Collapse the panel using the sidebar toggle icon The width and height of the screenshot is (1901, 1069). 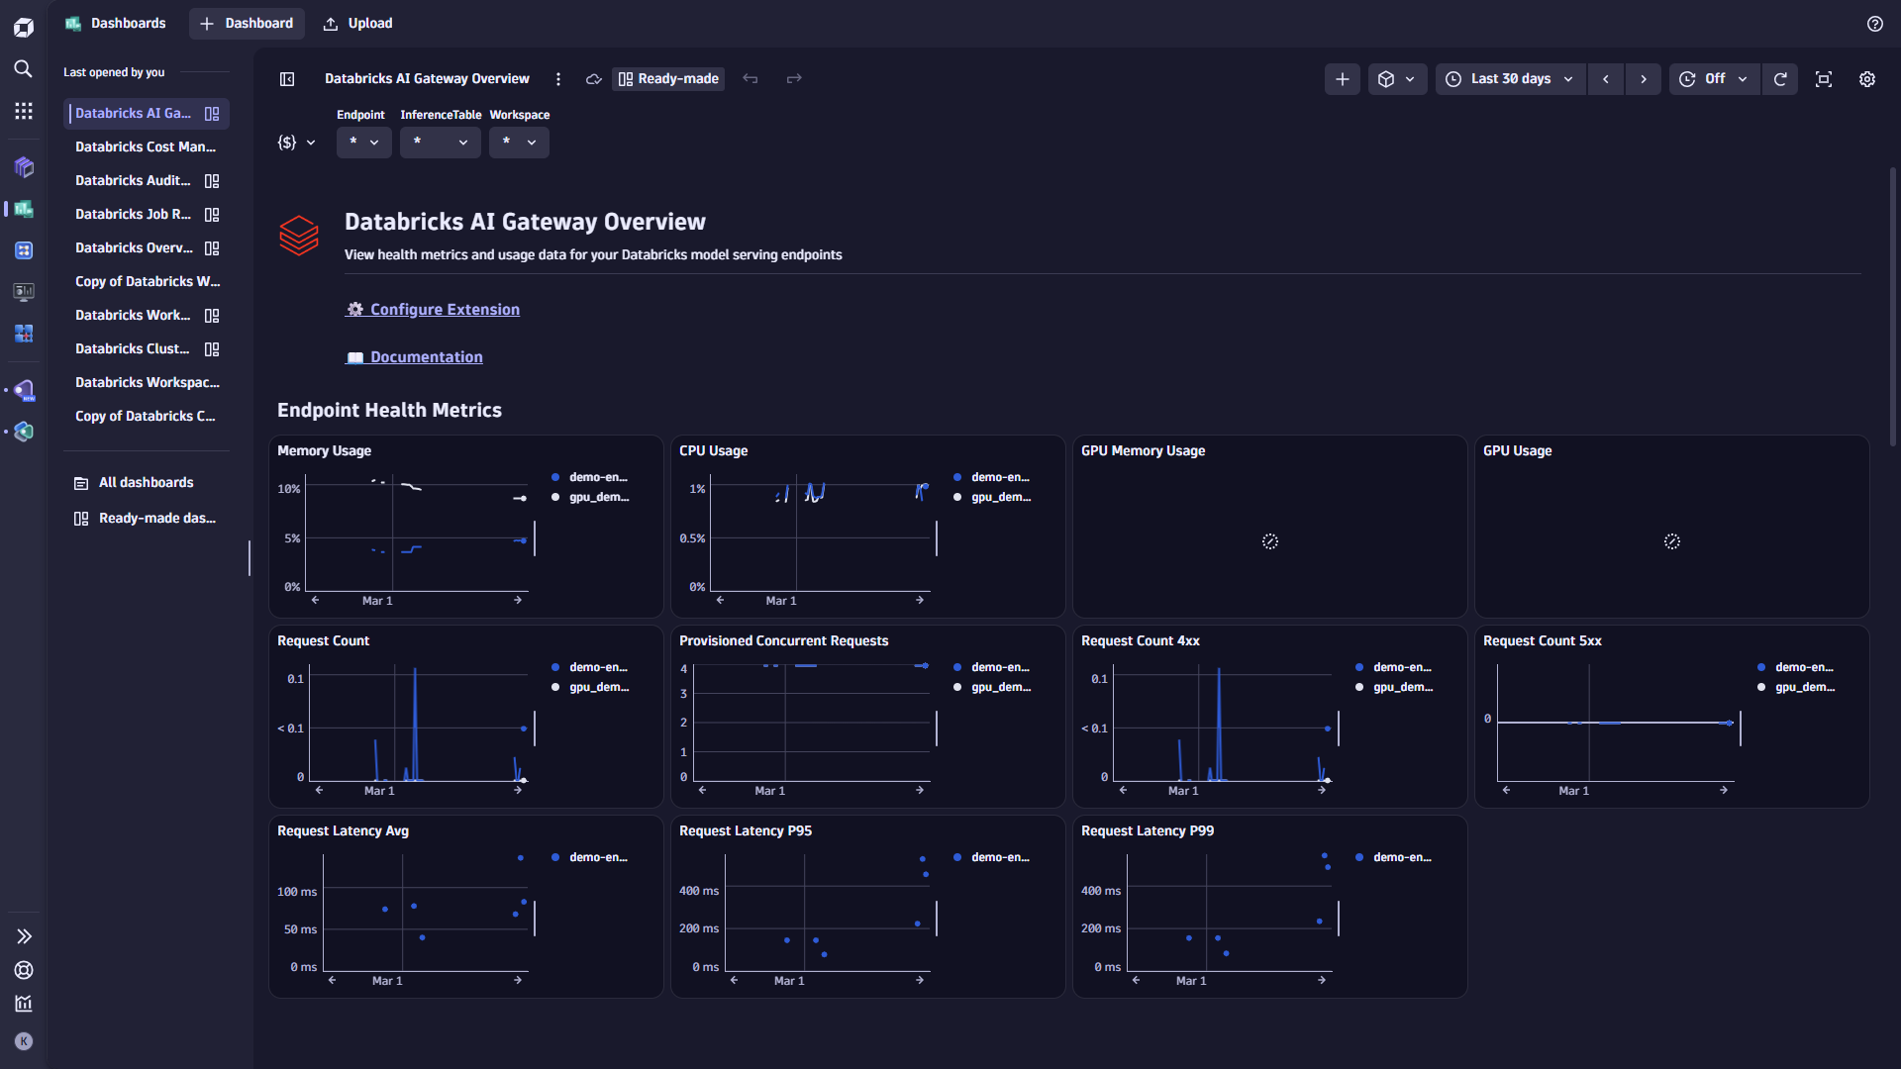[287, 79]
